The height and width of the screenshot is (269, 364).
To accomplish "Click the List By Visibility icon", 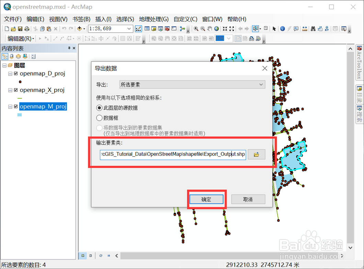I will pos(18,56).
